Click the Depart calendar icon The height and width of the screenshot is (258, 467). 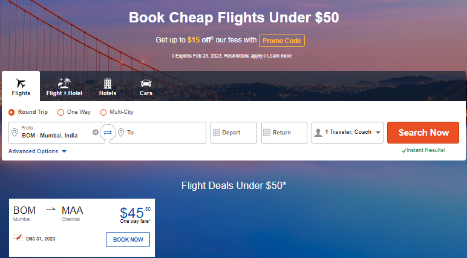pos(217,133)
